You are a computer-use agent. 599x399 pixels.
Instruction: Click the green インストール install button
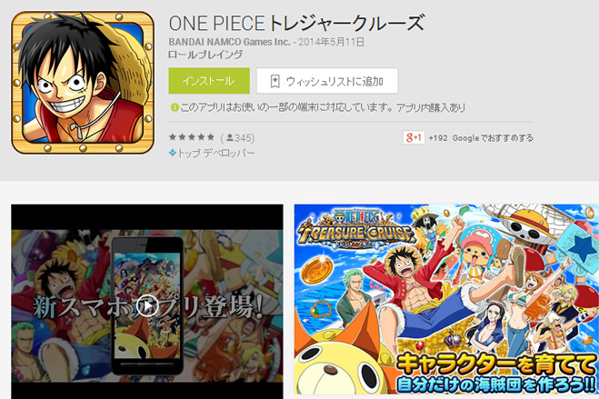coord(209,81)
